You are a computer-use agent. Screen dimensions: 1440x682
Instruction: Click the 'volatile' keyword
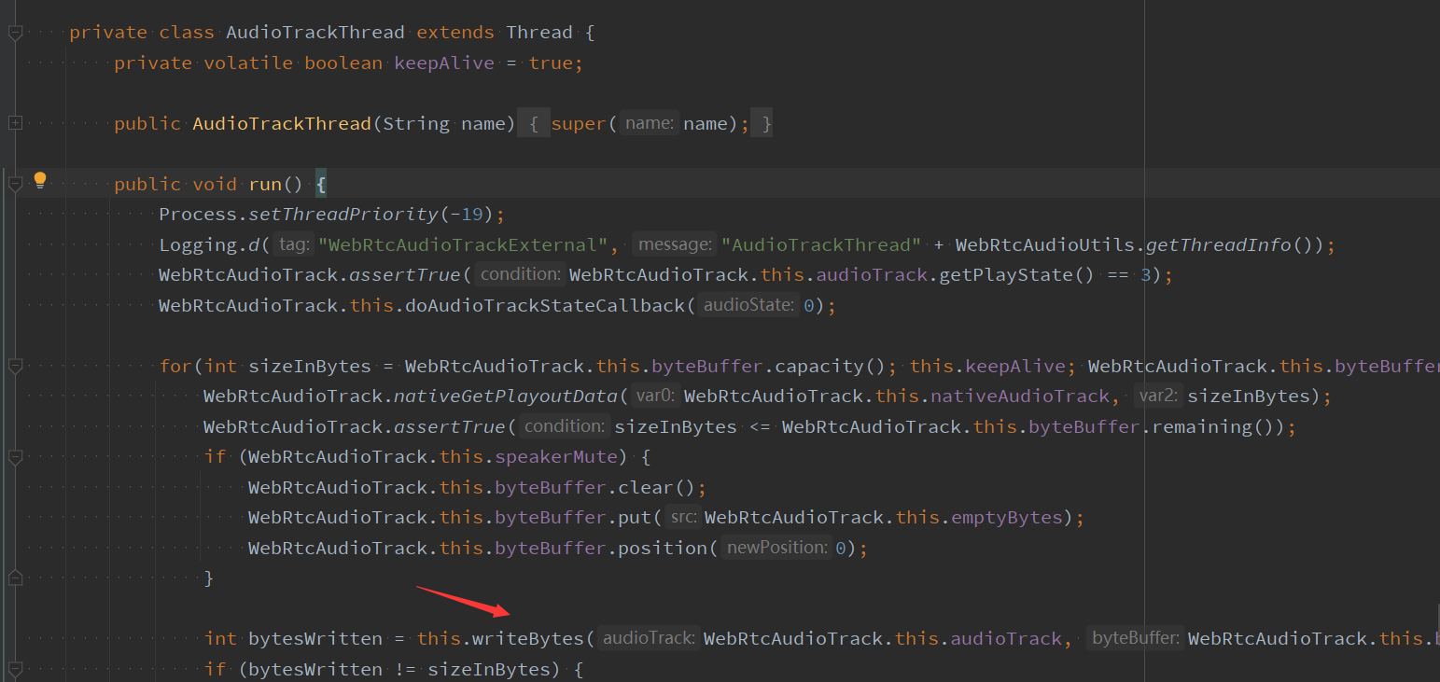tap(248, 63)
